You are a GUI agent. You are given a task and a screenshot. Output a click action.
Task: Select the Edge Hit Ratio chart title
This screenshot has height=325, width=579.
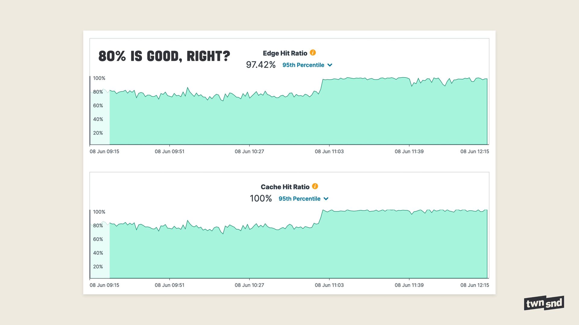285,53
